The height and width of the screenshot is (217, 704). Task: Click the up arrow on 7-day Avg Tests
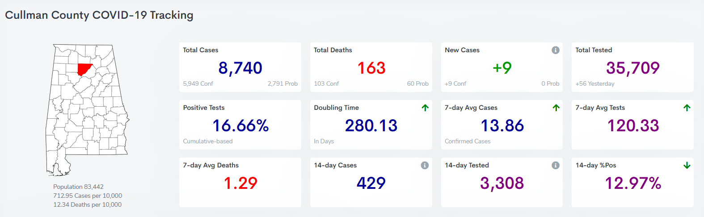click(x=687, y=108)
